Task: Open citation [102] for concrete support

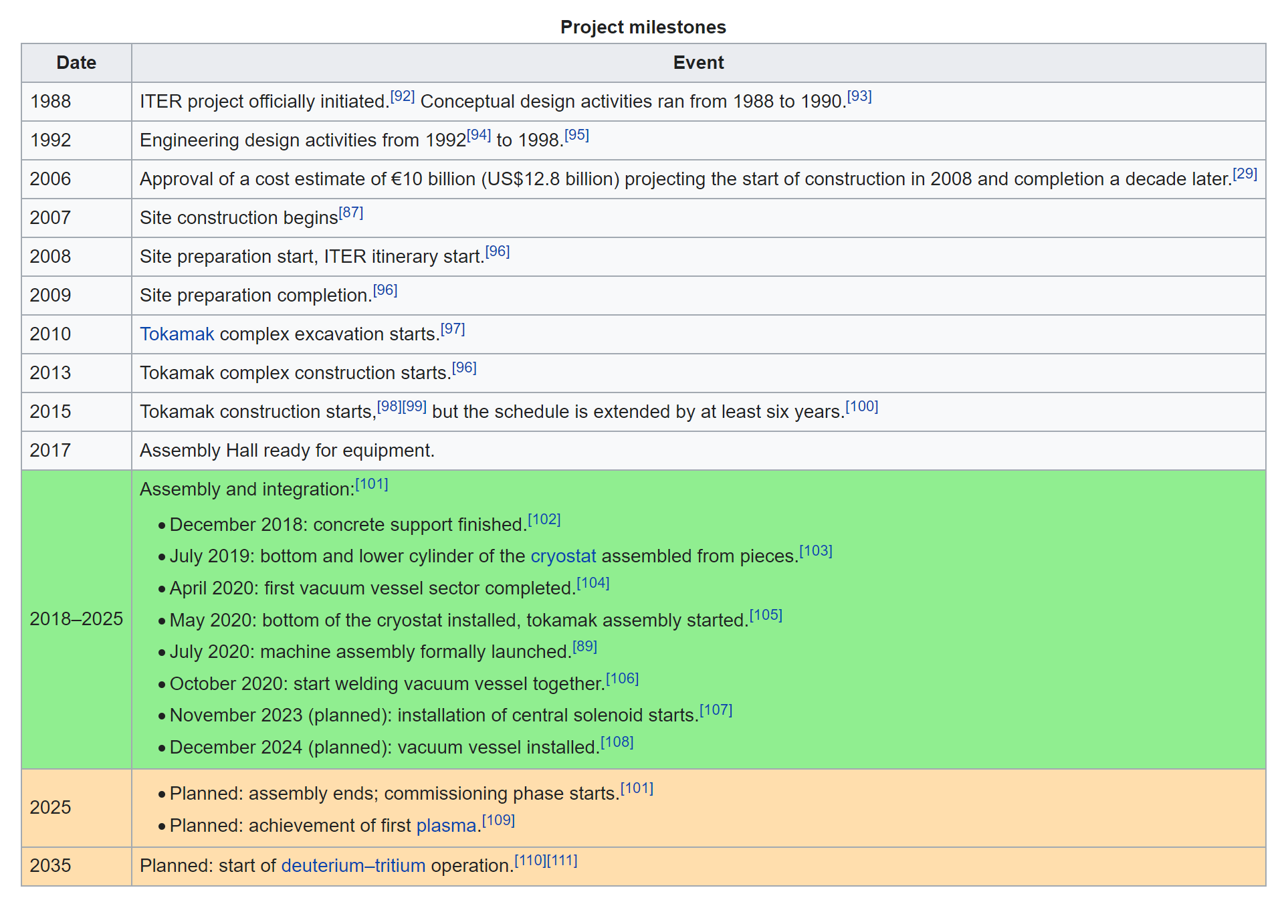Action: (x=544, y=520)
